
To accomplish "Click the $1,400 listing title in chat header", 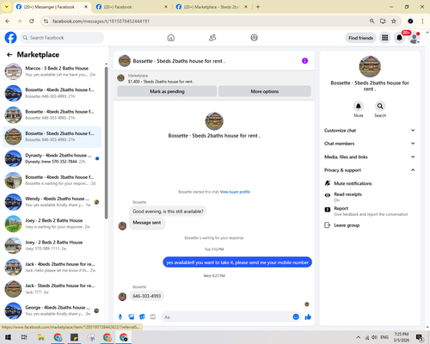I will (x=161, y=82).
